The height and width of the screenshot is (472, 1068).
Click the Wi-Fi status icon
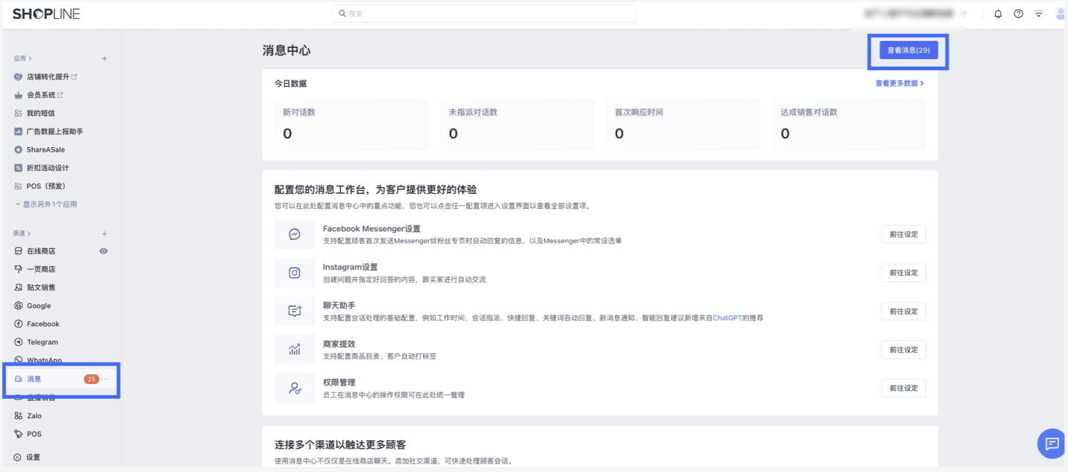click(1038, 14)
